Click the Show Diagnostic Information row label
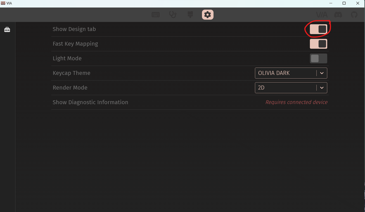The height and width of the screenshot is (212, 365). [90, 102]
